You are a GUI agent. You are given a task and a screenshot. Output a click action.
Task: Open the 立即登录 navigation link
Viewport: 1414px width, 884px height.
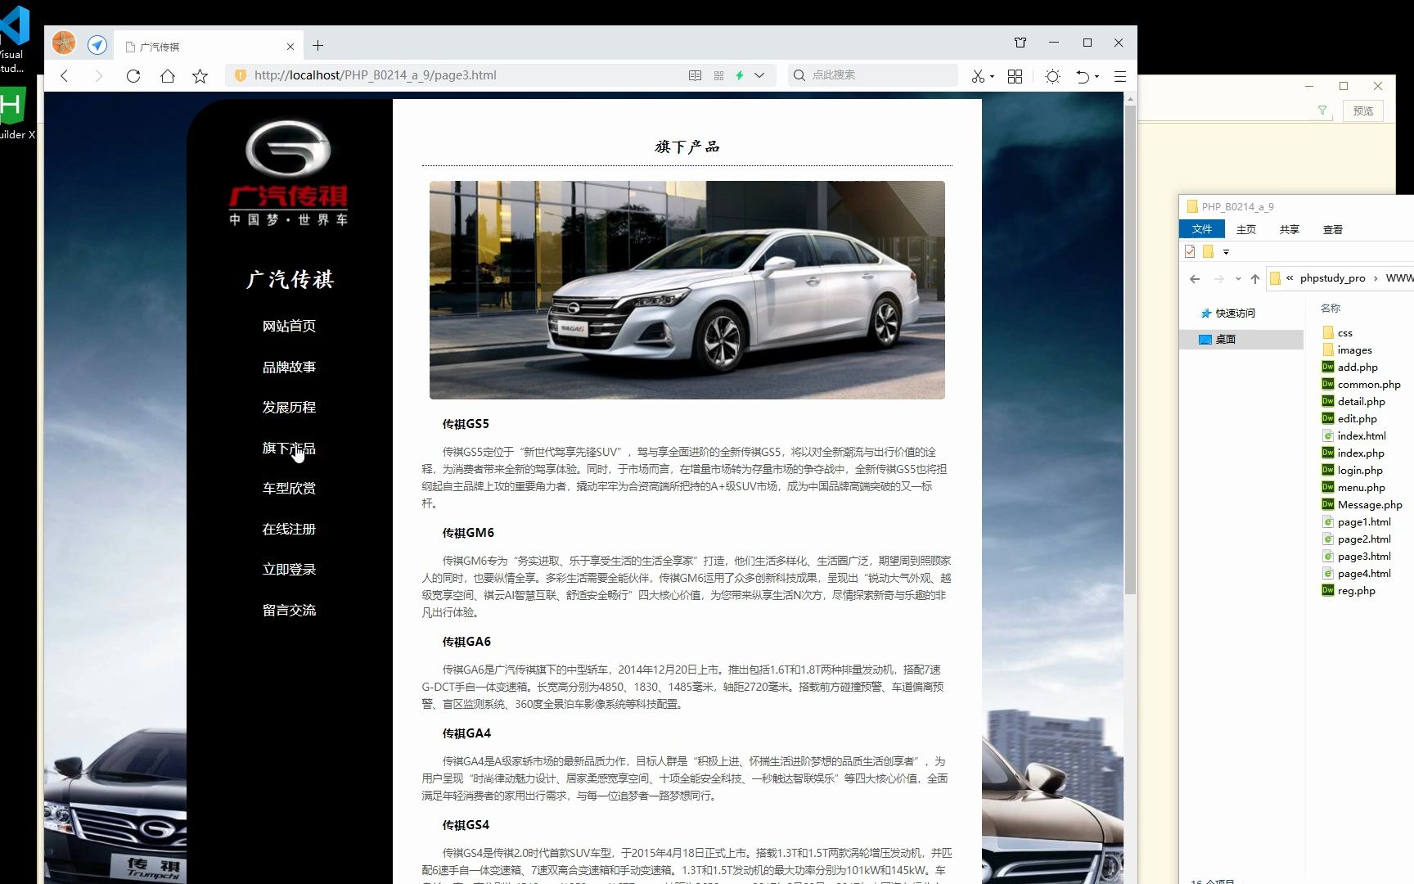(x=289, y=569)
